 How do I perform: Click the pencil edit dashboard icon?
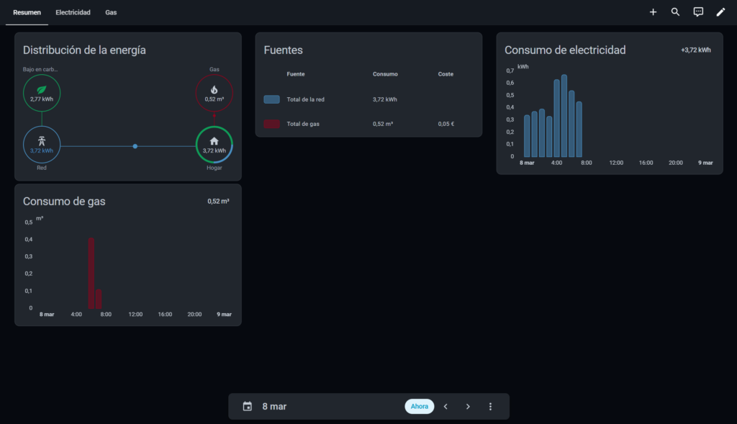(x=720, y=12)
